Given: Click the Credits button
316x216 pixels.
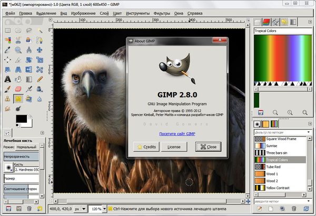Looking at the screenshot, I should [x=146, y=146].
